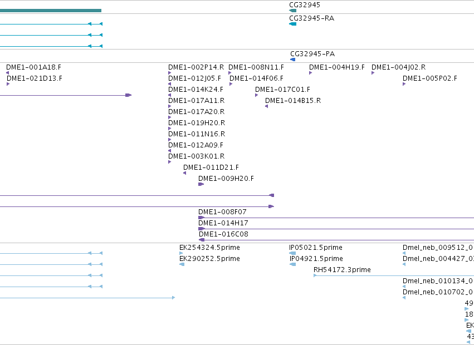This screenshot has height=345, width=474.
Task: Select EST RH54172.3prime
Action: coord(342,270)
